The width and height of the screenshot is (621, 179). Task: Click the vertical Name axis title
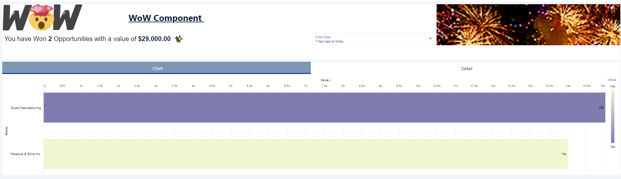pos(6,131)
